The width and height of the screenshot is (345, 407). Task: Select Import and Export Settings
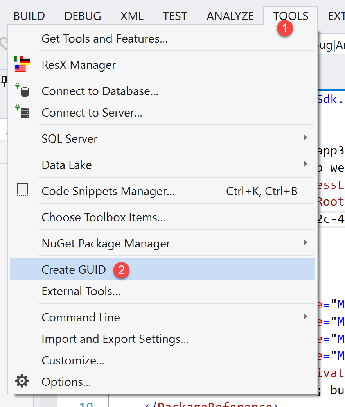pyautogui.click(x=115, y=339)
